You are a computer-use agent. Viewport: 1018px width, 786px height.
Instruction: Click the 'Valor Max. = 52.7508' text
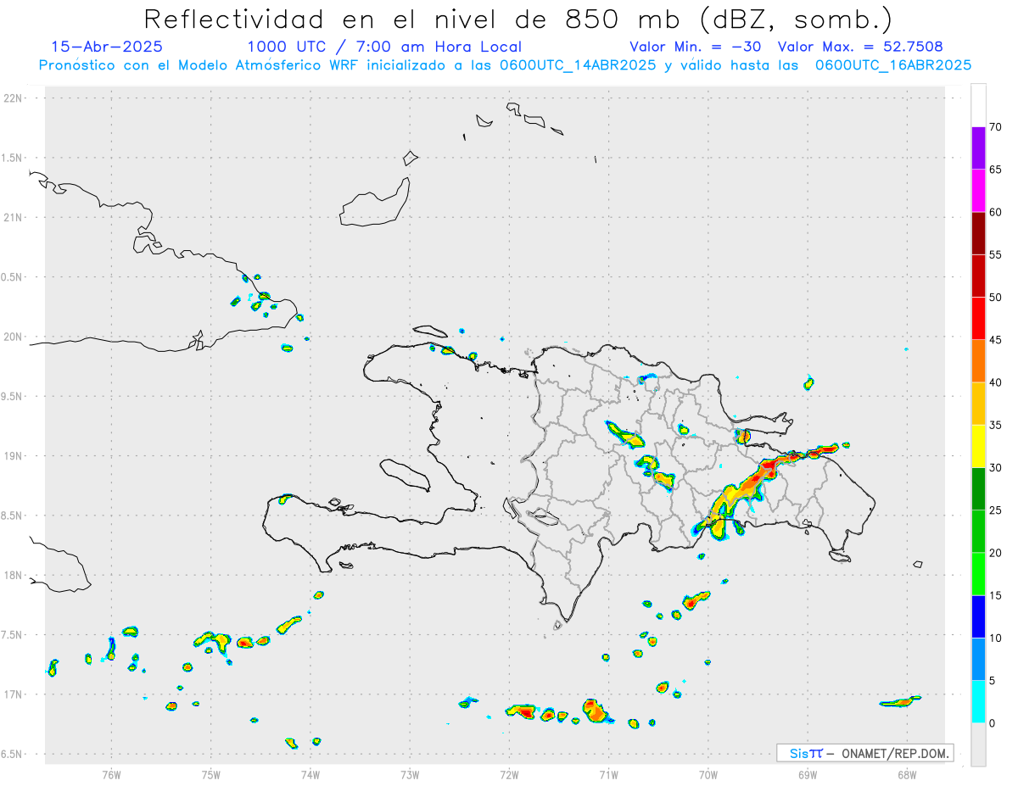point(860,47)
